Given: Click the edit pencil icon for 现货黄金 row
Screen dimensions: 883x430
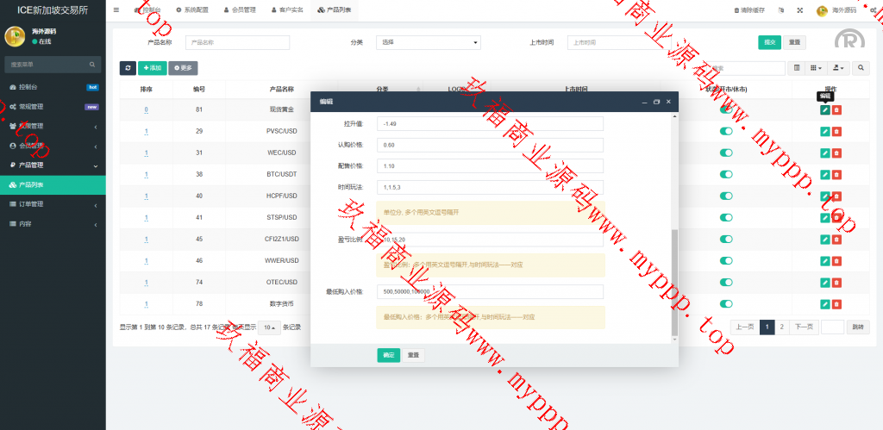Looking at the screenshot, I should [x=825, y=109].
